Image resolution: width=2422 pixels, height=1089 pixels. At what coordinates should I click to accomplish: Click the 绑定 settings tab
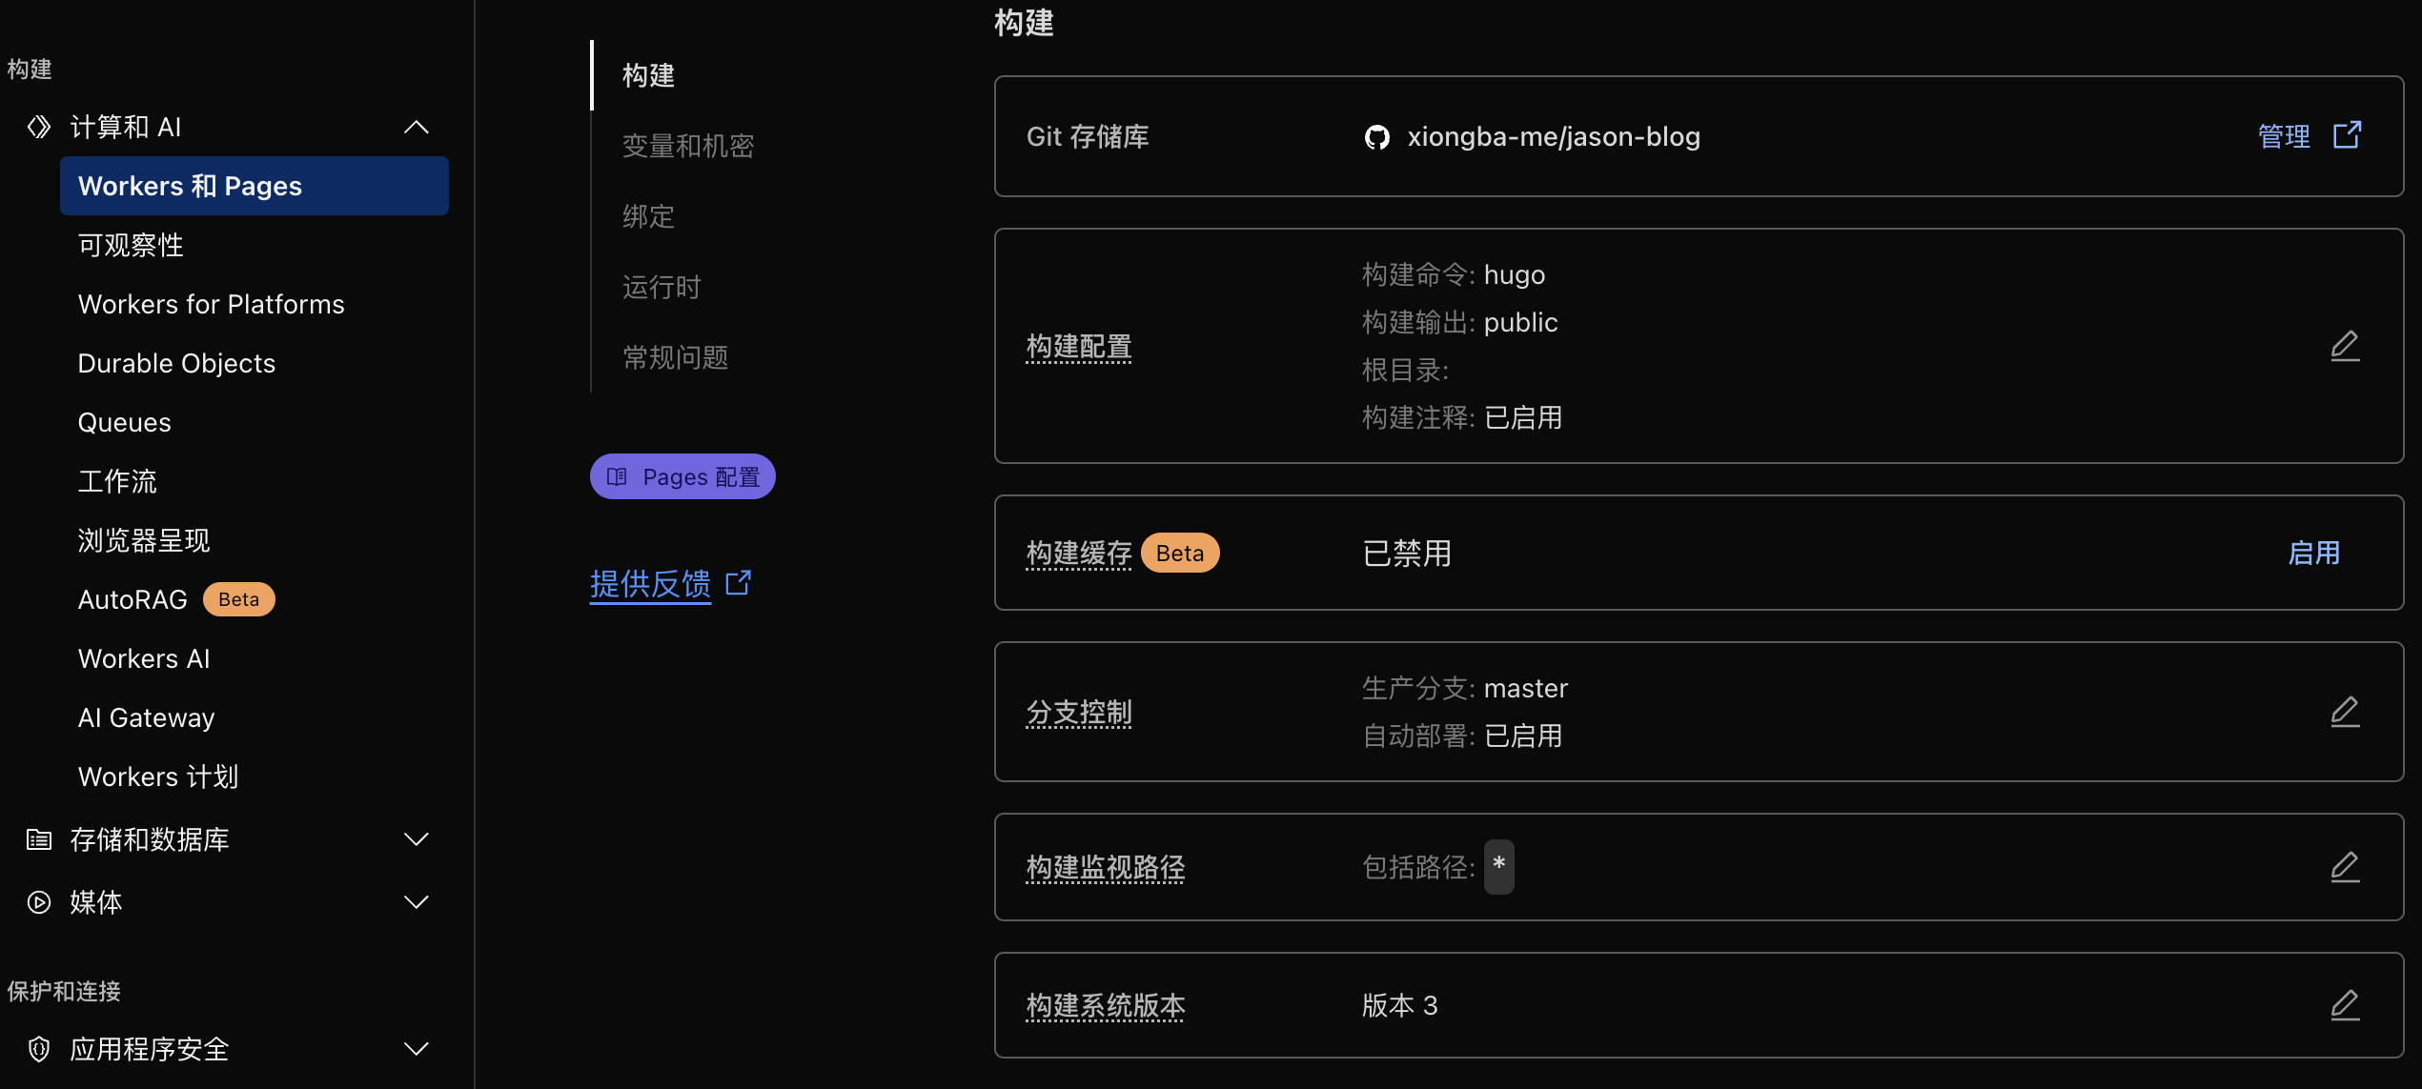tap(648, 216)
